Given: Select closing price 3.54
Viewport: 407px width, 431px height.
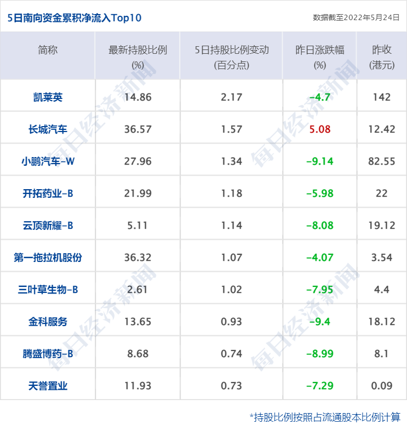Looking at the screenshot, I should pyautogui.click(x=381, y=258).
